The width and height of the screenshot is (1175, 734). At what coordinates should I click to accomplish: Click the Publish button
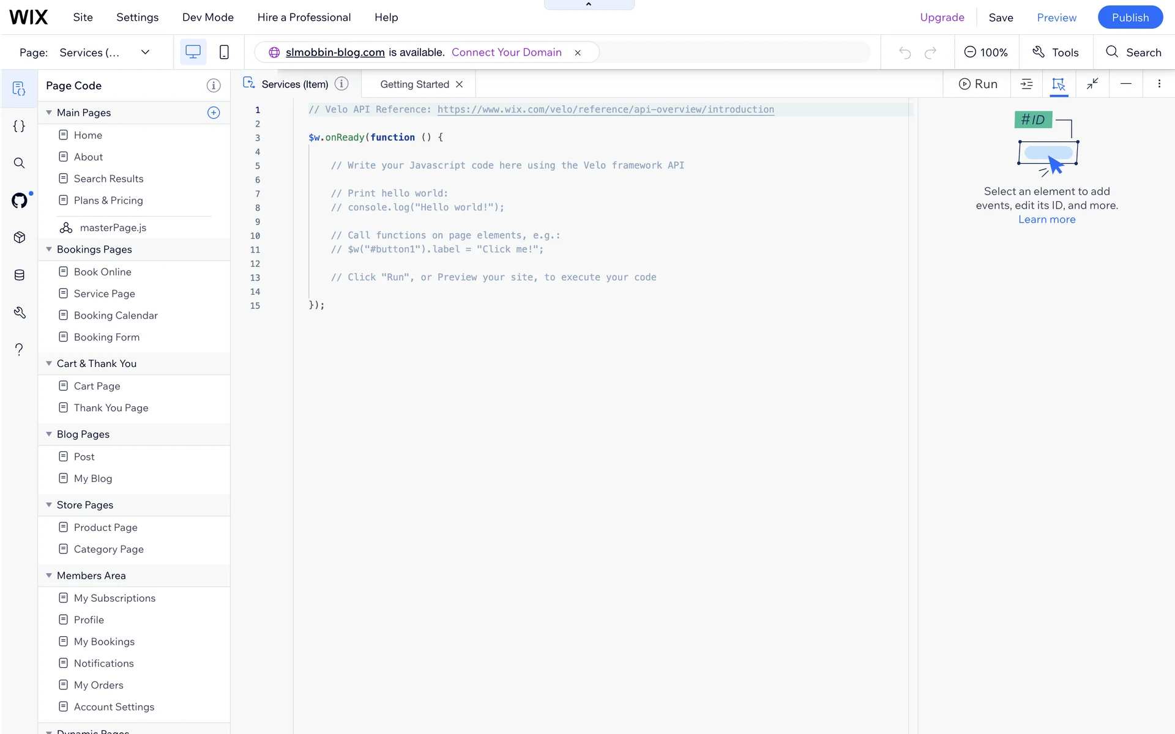click(1130, 17)
